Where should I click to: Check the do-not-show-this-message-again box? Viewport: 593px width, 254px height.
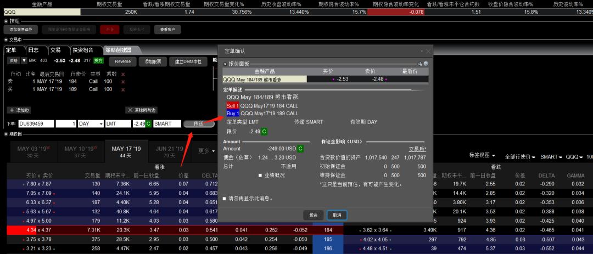224,199
